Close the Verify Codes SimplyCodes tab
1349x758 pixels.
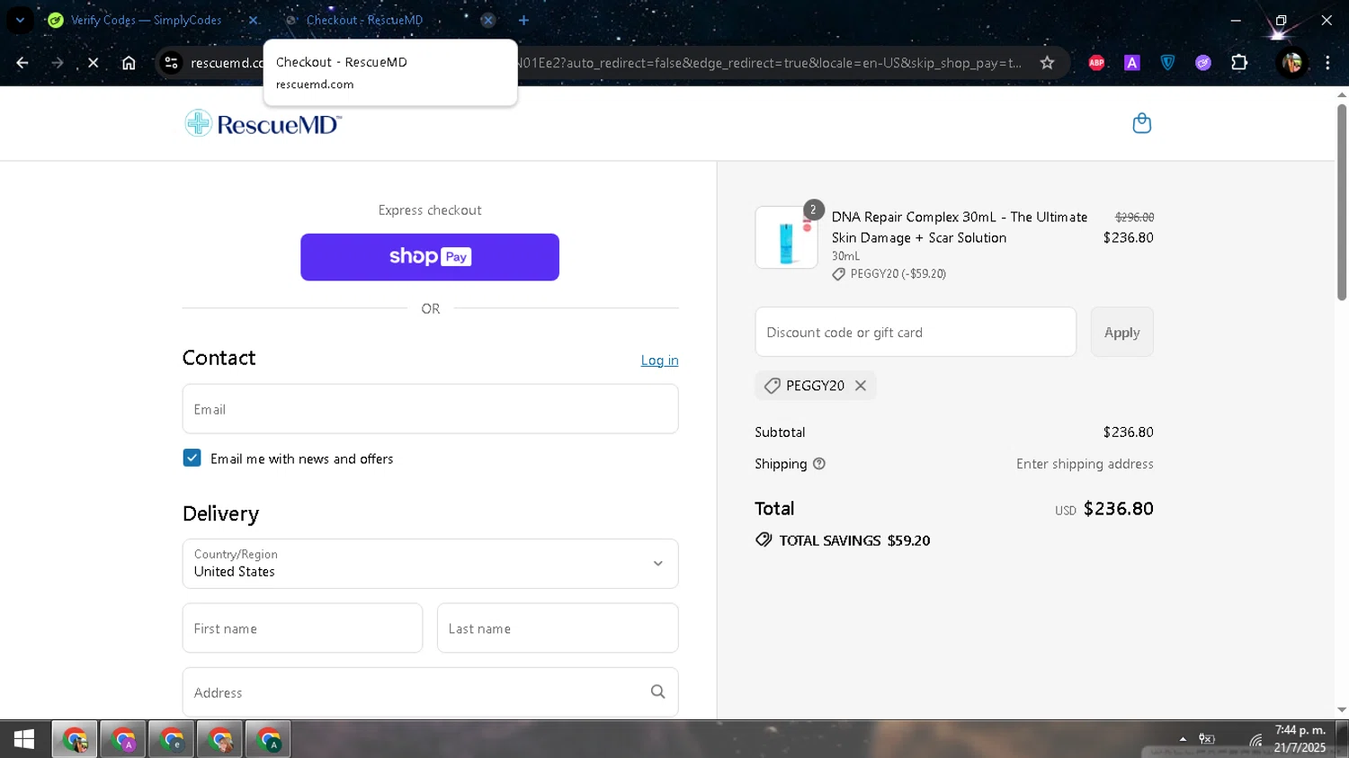point(254,20)
